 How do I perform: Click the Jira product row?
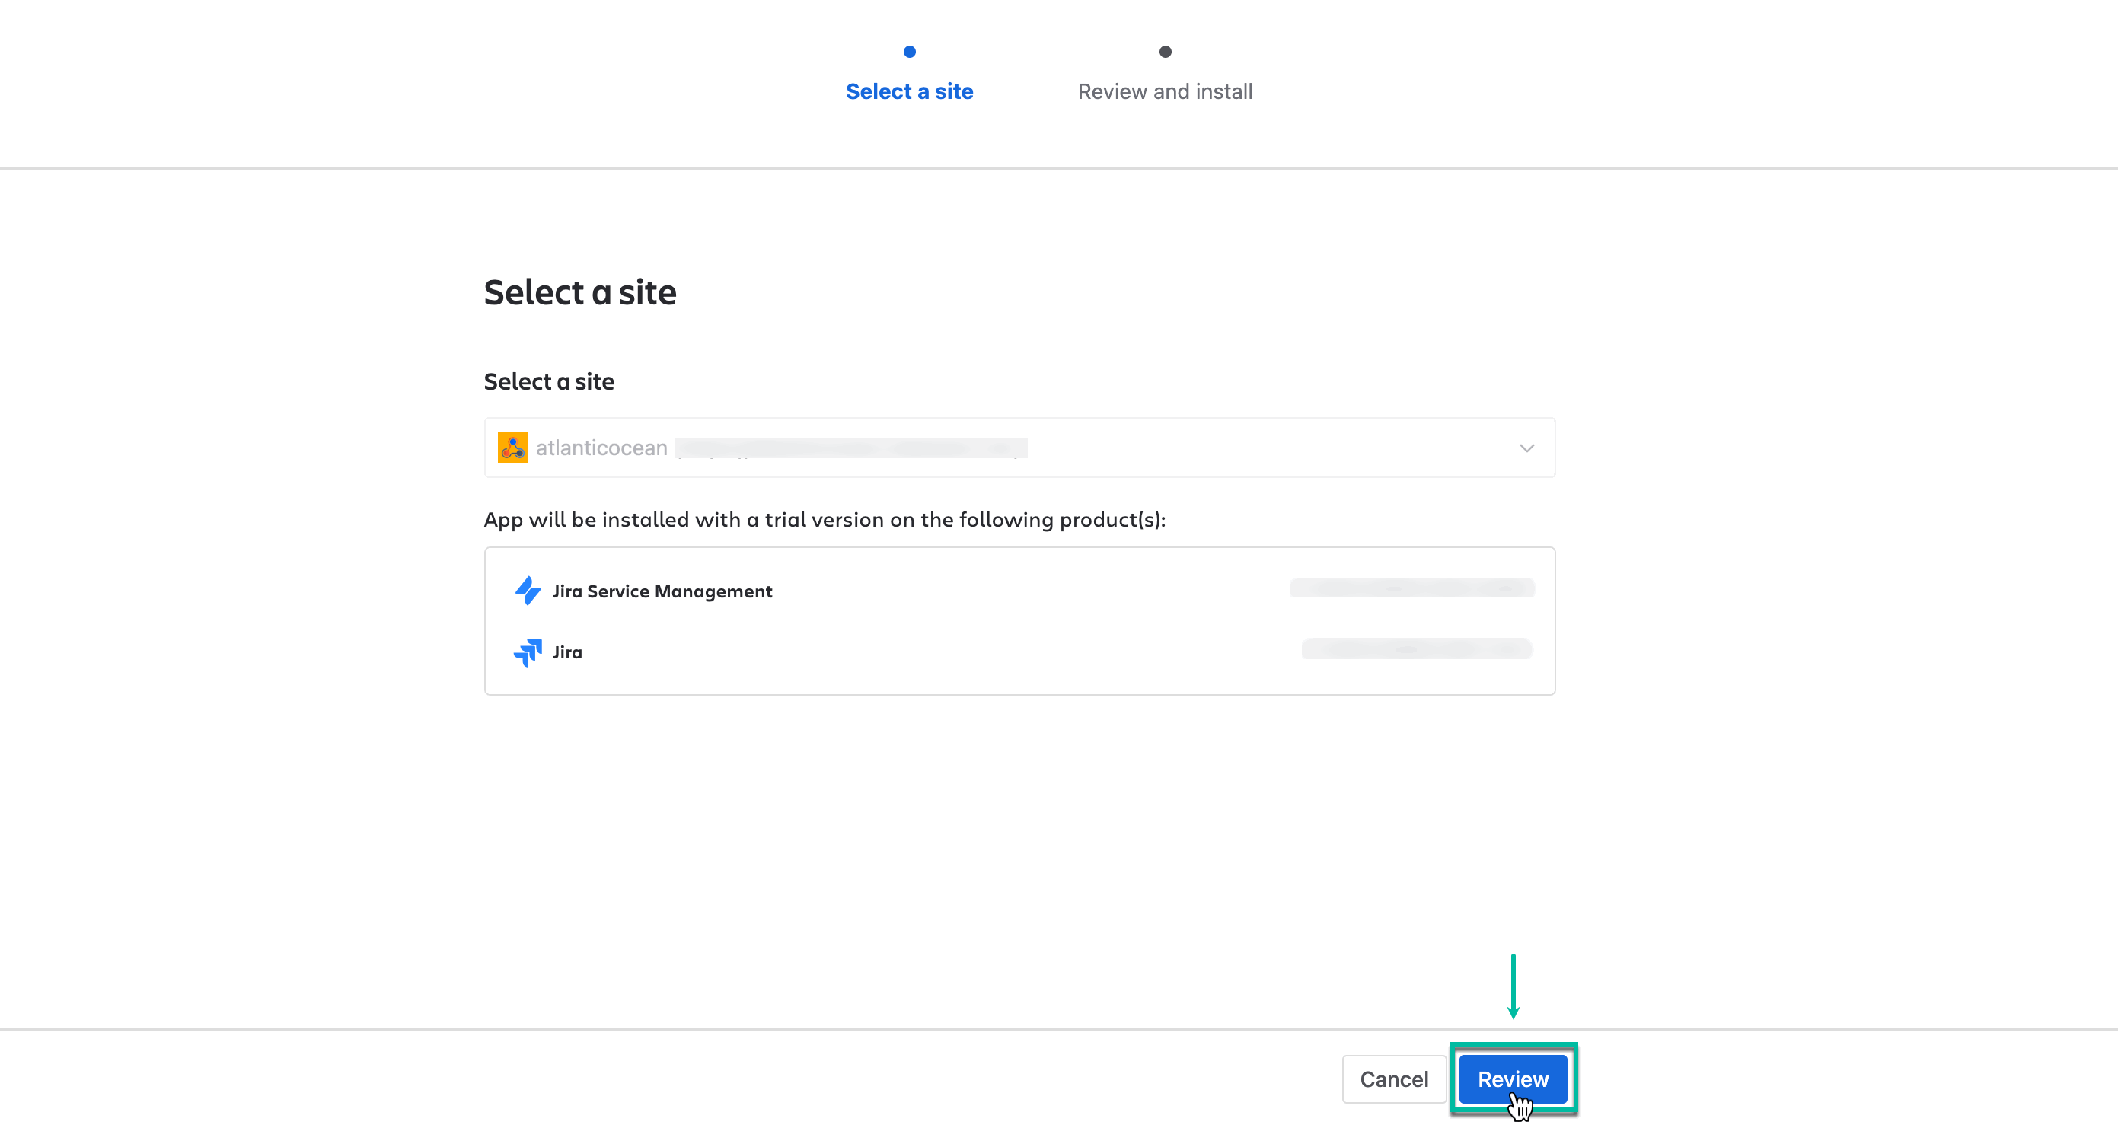coord(1019,652)
